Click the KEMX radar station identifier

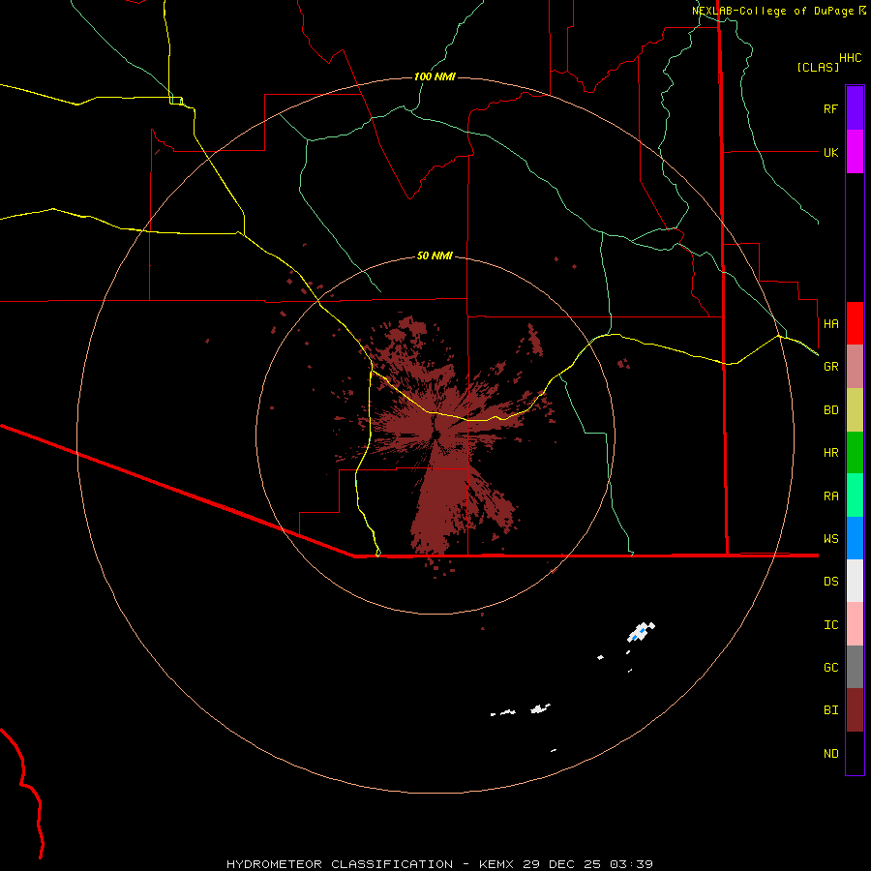(496, 864)
